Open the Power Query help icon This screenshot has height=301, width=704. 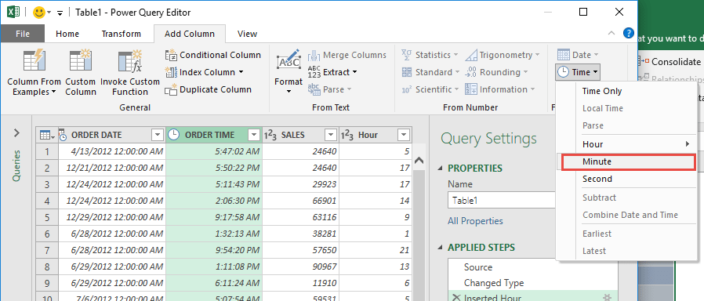coord(629,33)
